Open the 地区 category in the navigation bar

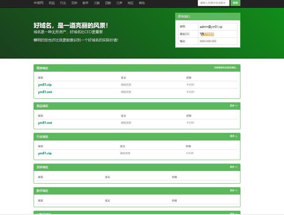tap(130, 3)
